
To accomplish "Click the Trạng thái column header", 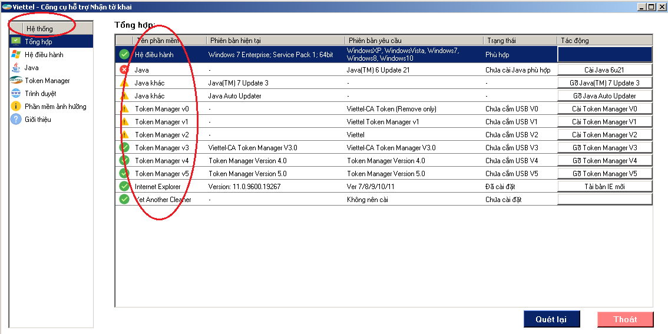I will (520, 41).
